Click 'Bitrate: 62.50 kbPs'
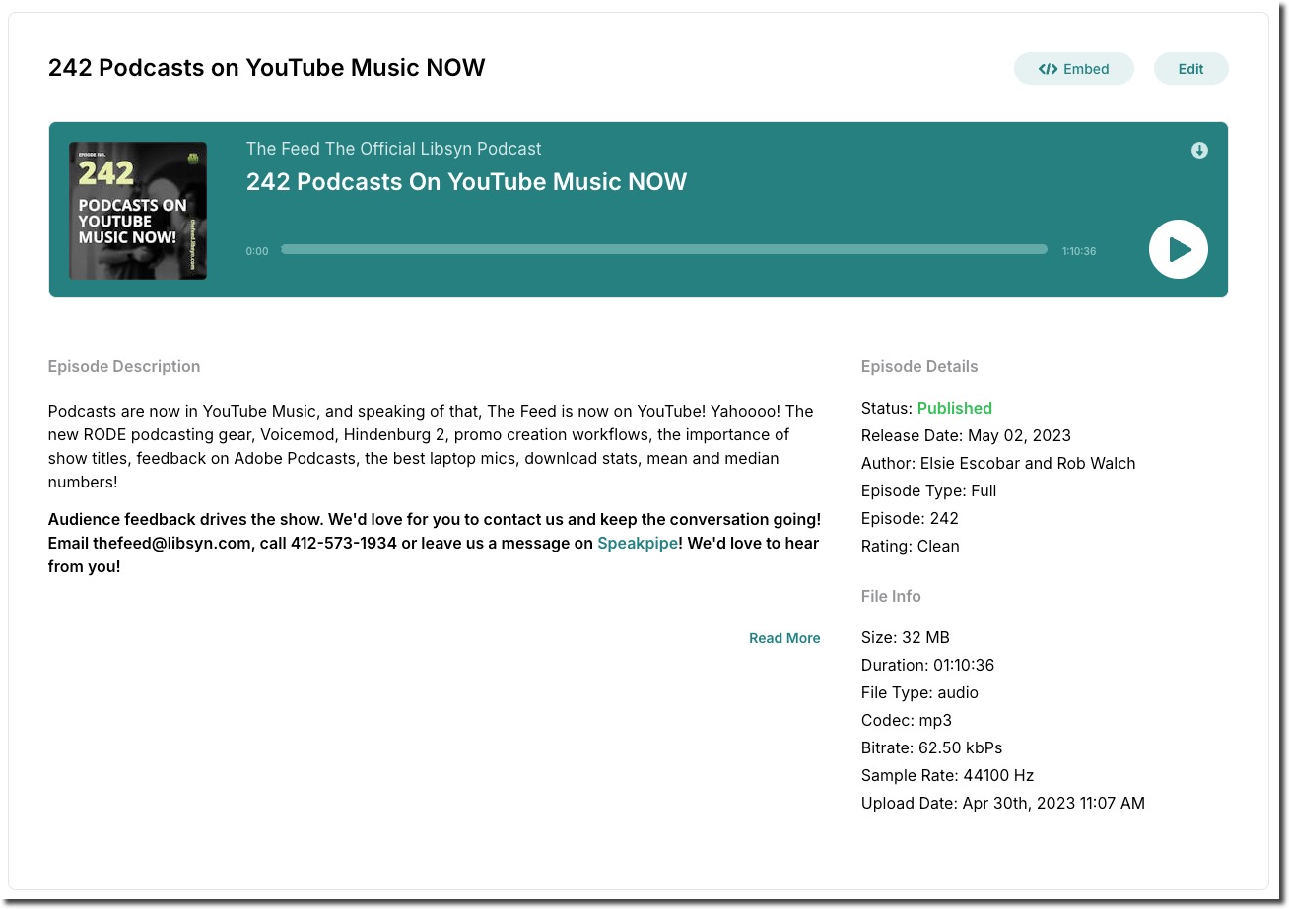Screen dimensions: 1289x909 point(932,747)
